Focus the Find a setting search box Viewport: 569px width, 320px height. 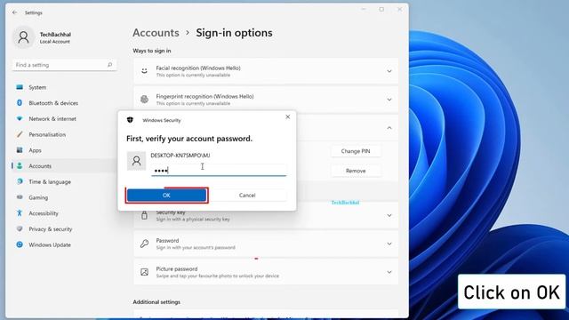coord(64,65)
